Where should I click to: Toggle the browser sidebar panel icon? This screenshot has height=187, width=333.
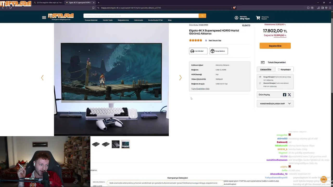pyautogui.click(x=322, y=8)
